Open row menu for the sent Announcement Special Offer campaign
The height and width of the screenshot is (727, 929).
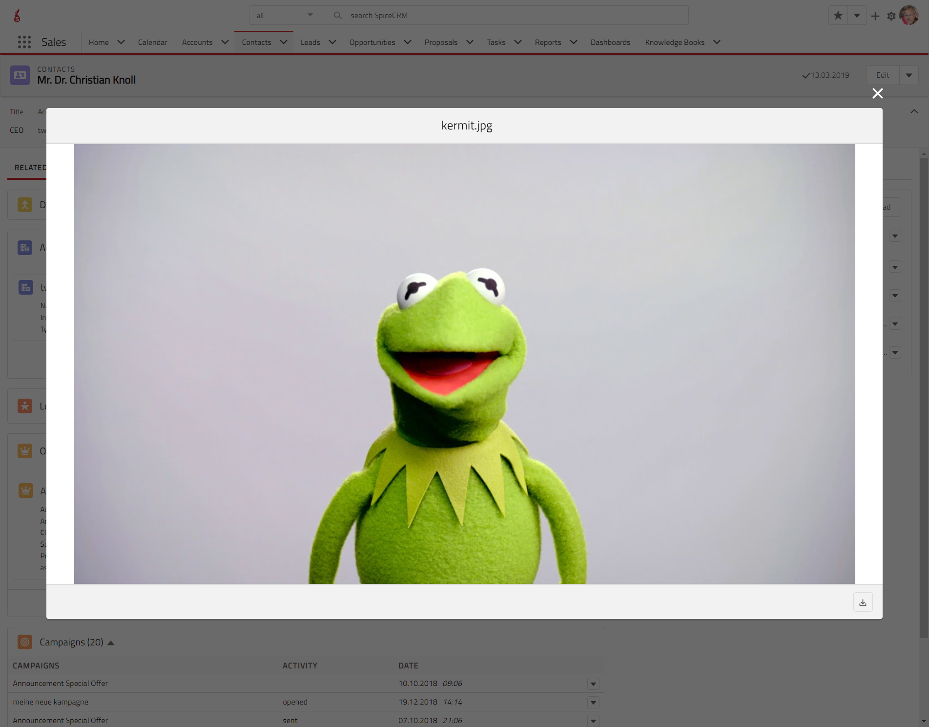pyautogui.click(x=593, y=721)
